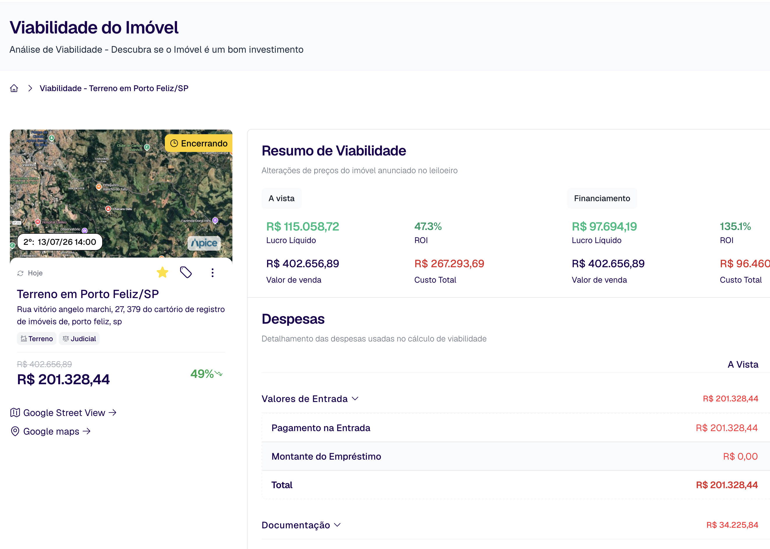Click the home breadcrumb icon
Viewport: 770px width, 549px height.
[x=14, y=88]
